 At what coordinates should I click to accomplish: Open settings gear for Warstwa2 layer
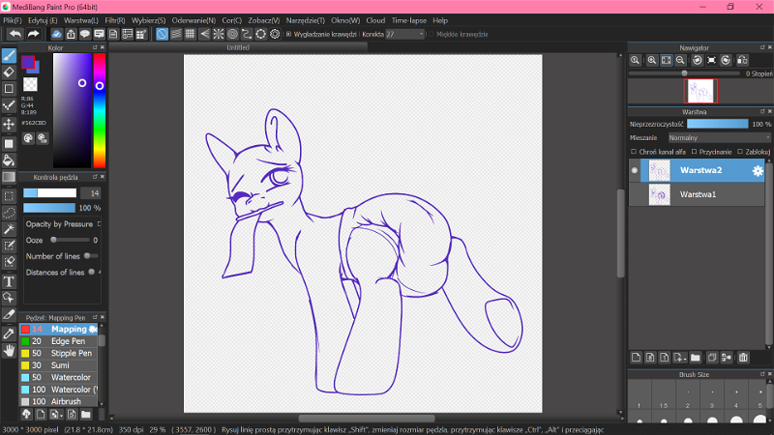coord(758,171)
